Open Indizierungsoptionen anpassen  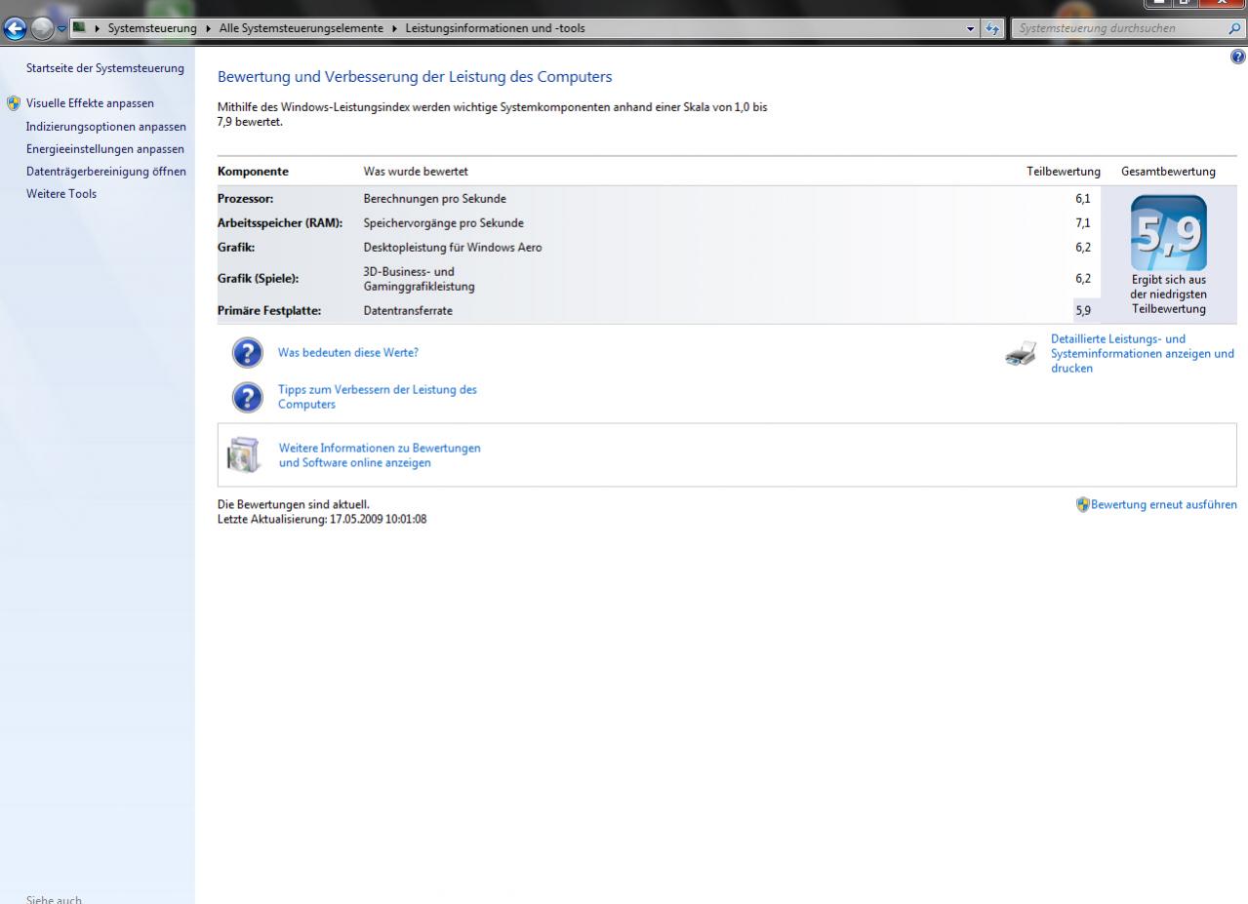pyautogui.click(x=105, y=126)
